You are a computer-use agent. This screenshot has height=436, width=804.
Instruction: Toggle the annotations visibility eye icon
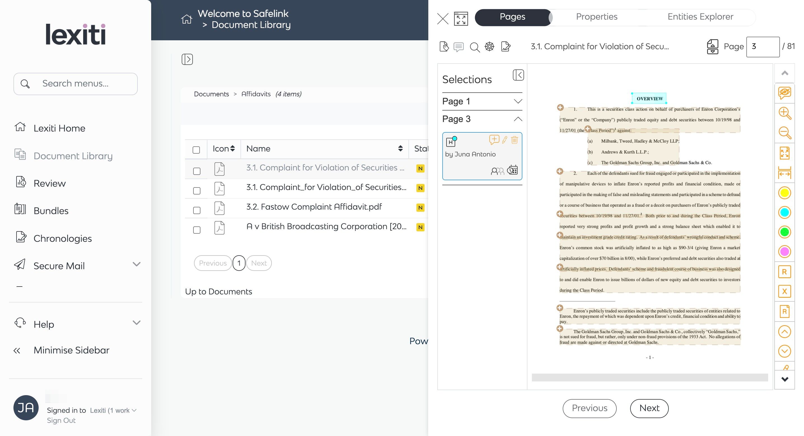[x=784, y=93]
